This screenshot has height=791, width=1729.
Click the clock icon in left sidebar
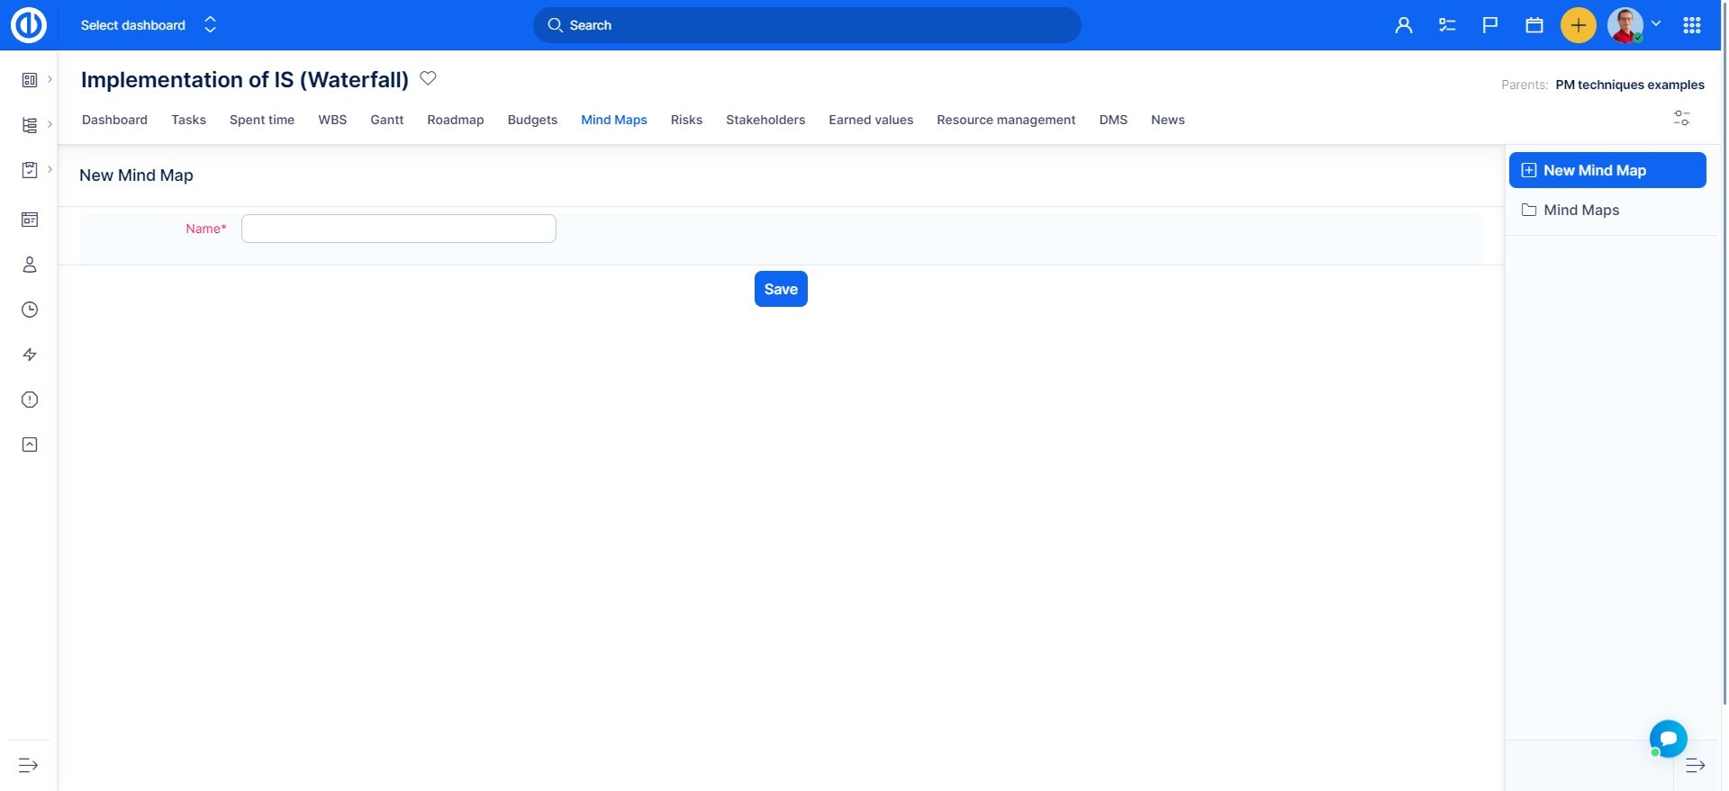30,310
